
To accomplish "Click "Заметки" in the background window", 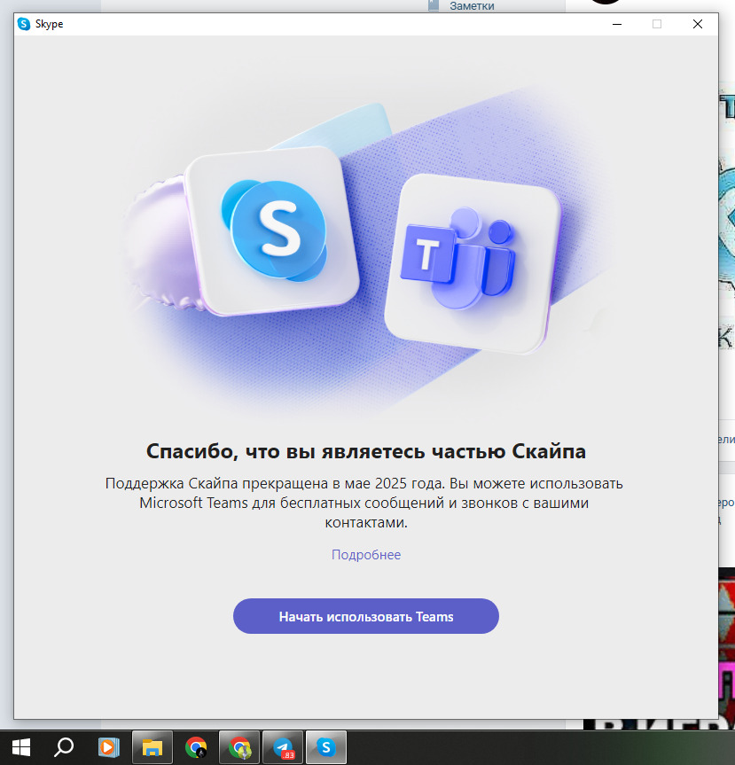I will tap(472, 6).
